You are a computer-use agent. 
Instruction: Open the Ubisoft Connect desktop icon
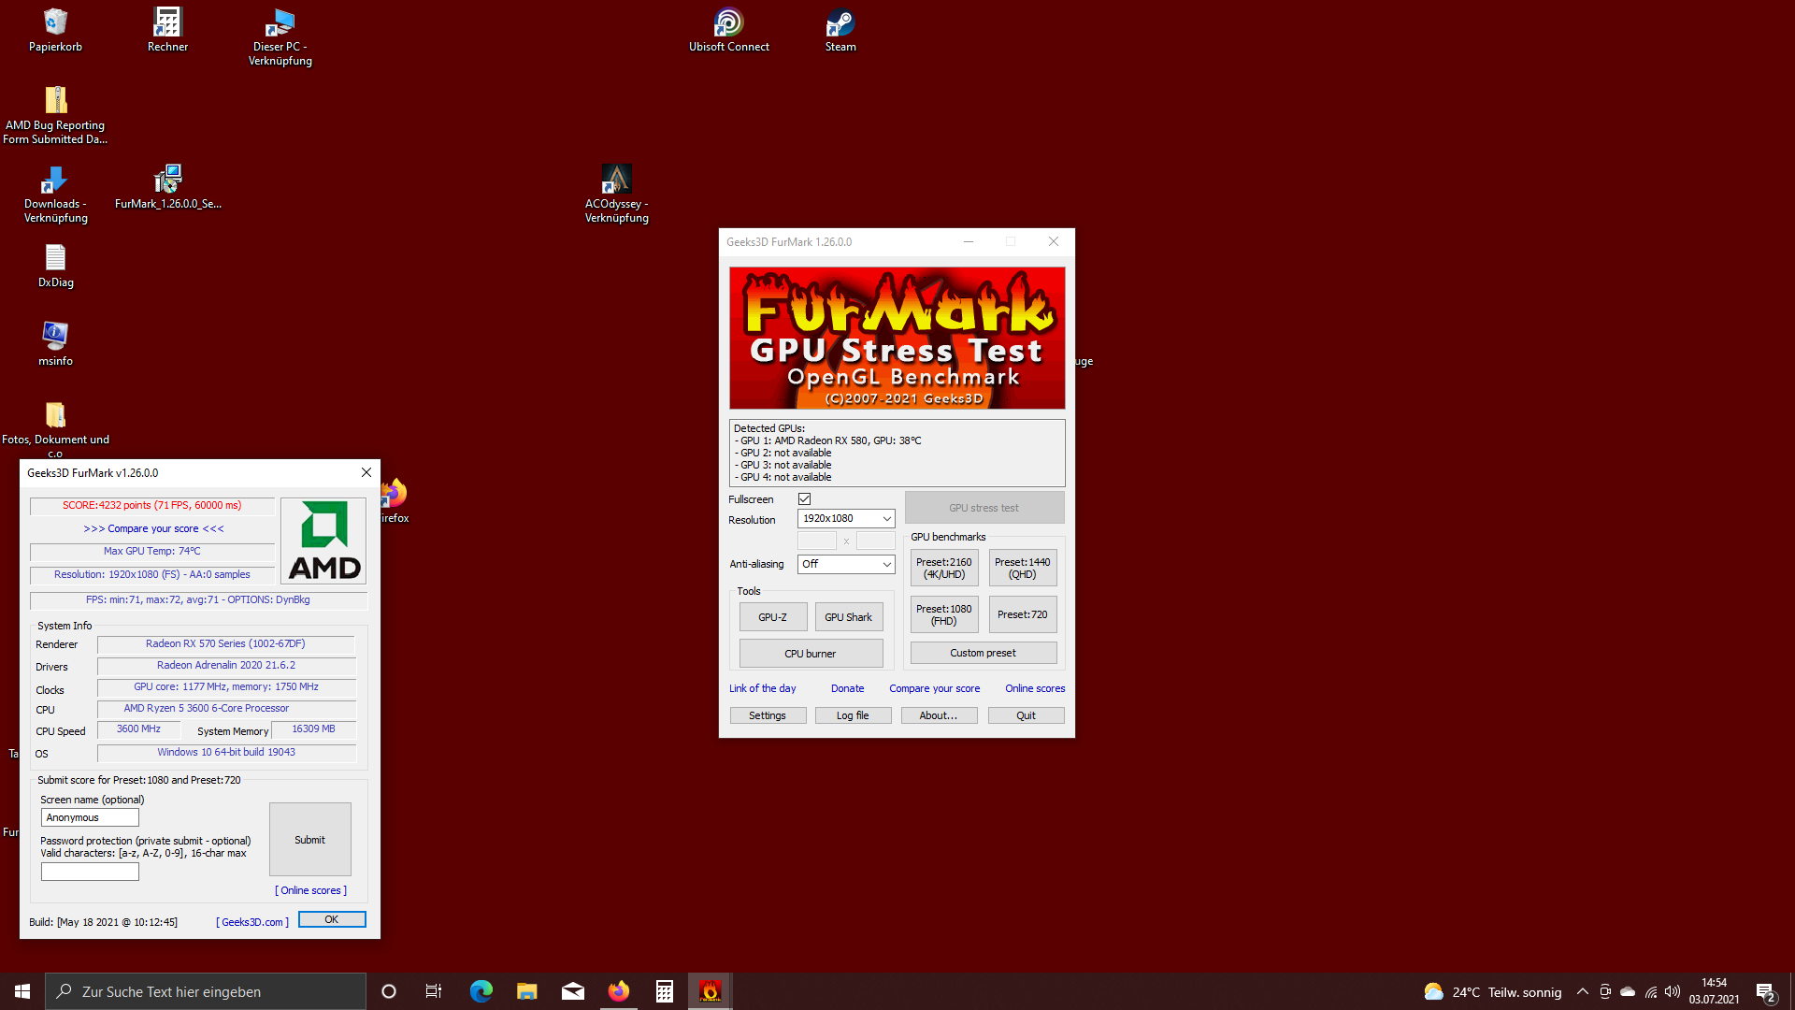728,24
